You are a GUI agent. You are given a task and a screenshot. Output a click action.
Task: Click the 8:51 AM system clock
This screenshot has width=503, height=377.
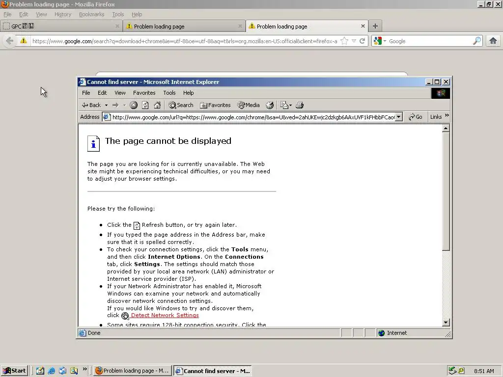484,371
